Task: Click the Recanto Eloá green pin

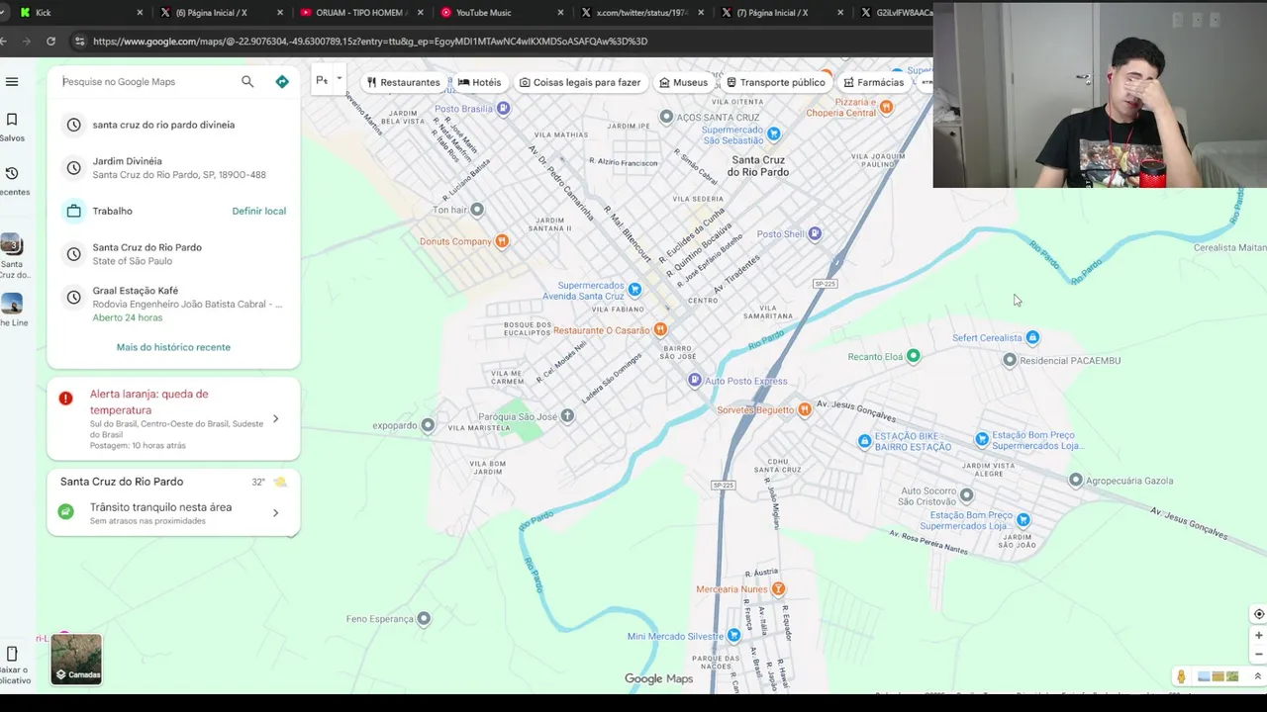Action: [913, 355]
